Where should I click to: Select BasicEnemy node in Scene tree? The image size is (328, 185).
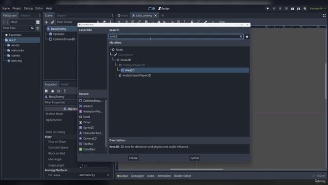[58, 29]
